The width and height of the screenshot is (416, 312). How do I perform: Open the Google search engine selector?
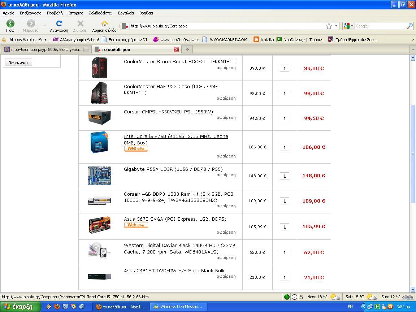348,26
